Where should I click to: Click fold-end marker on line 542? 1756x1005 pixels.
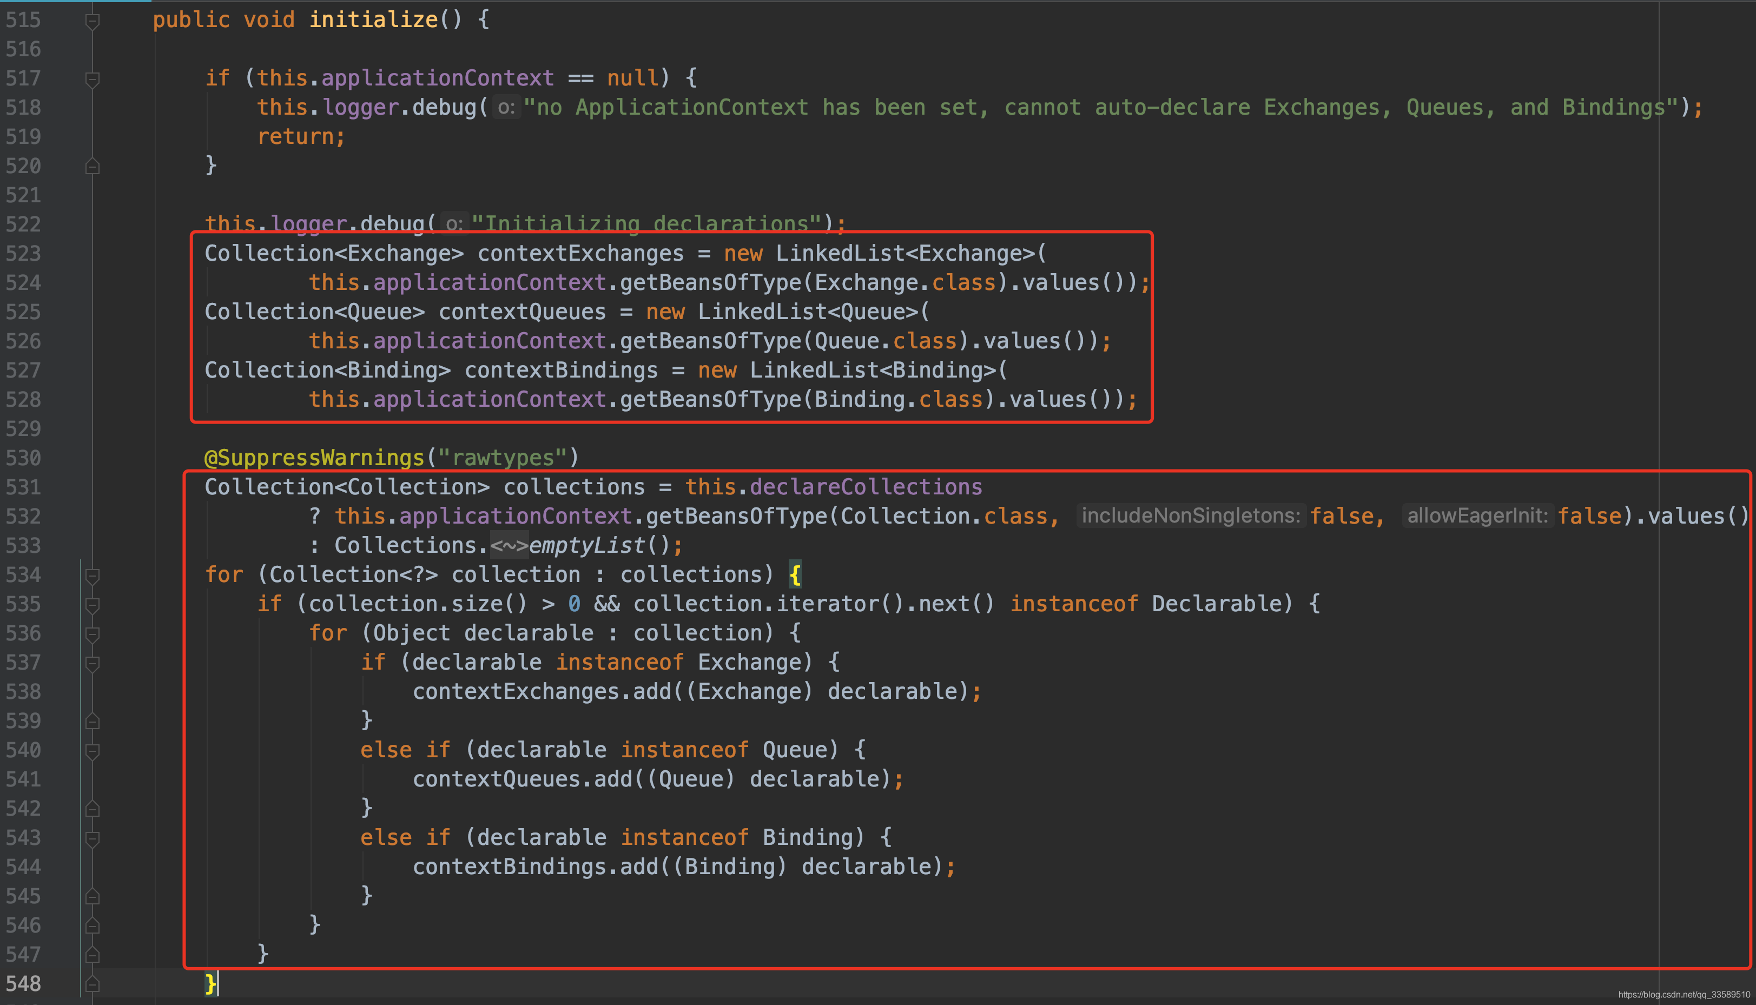pyautogui.click(x=93, y=809)
